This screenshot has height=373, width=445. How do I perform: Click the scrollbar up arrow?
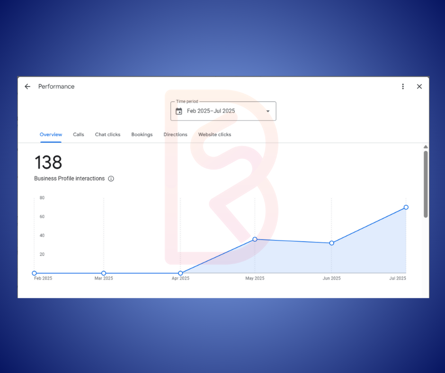point(426,147)
